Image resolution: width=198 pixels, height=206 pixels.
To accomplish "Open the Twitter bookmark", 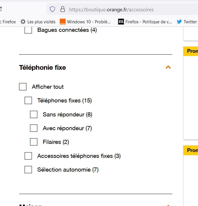I will 186,22.
